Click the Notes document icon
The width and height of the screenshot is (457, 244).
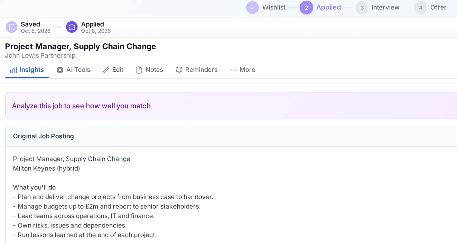tap(139, 70)
